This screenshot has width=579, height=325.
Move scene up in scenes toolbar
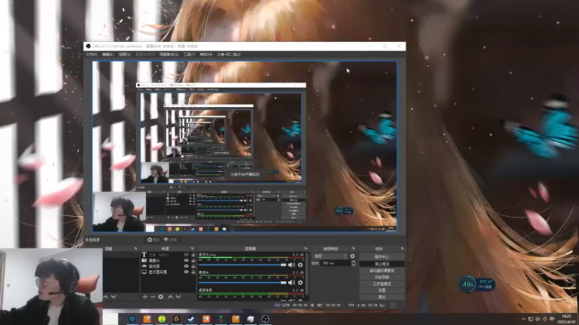(106, 297)
